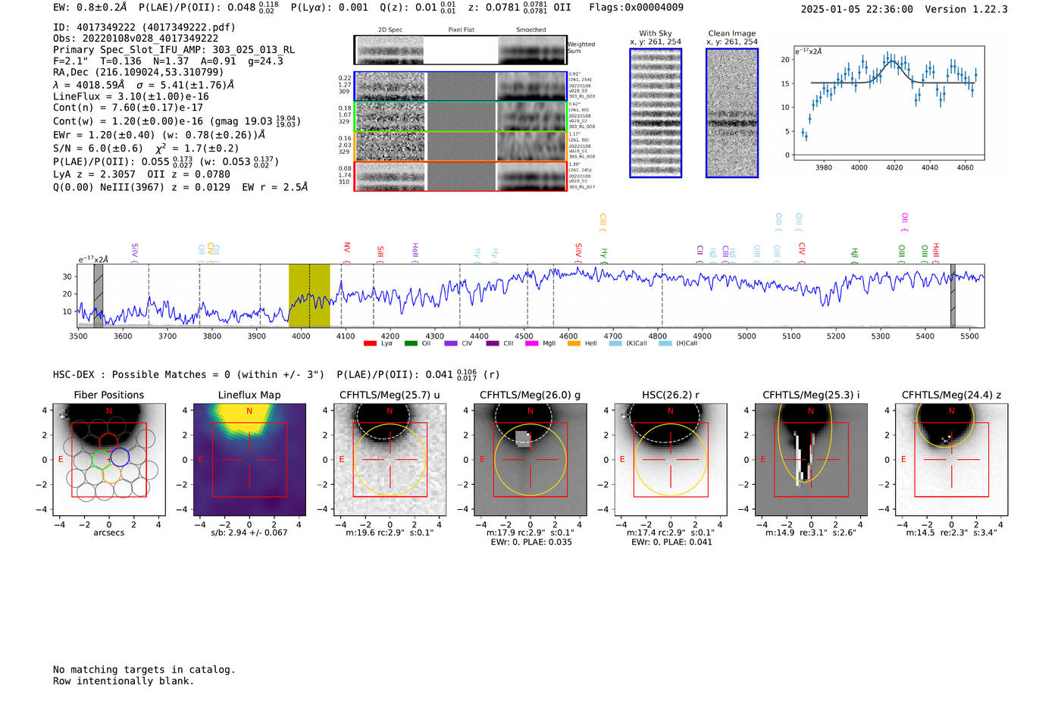Click the EWr: 0, PLAE: 0.035 caption

[530, 542]
